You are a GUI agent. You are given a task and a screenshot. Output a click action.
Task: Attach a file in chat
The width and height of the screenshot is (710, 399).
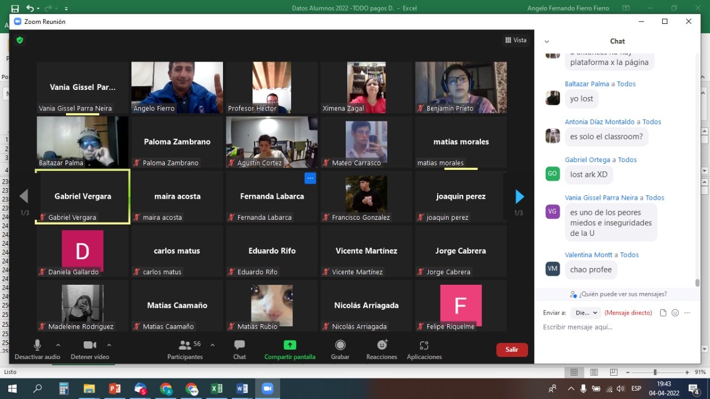(x=663, y=313)
